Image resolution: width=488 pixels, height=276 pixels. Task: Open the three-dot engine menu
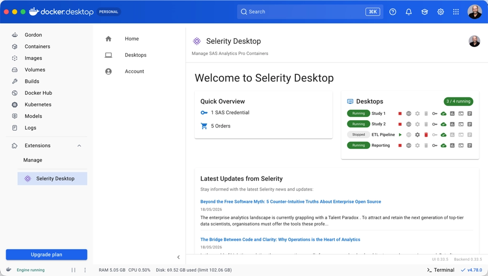pyautogui.click(x=85, y=270)
